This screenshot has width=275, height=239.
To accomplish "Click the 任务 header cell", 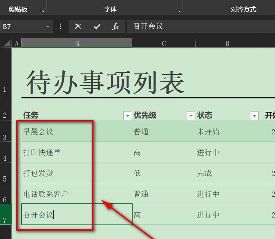I will point(77,115).
